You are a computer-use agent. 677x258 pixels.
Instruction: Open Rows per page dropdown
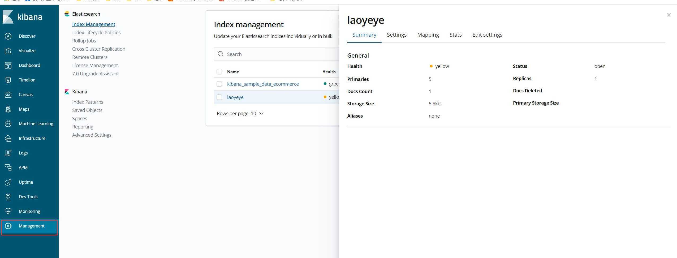pyautogui.click(x=240, y=113)
